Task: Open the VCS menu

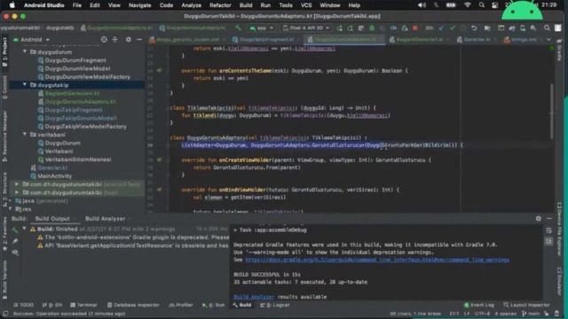Action: coord(306,5)
